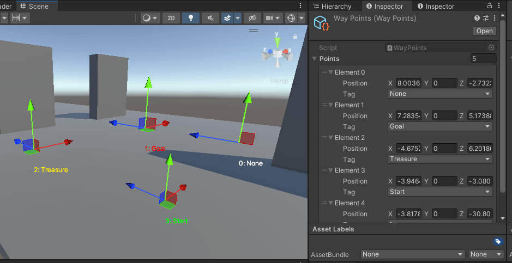Toggle hidden objects visibility eye icon
The image size is (512, 263).
pyautogui.click(x=252, y=18)
